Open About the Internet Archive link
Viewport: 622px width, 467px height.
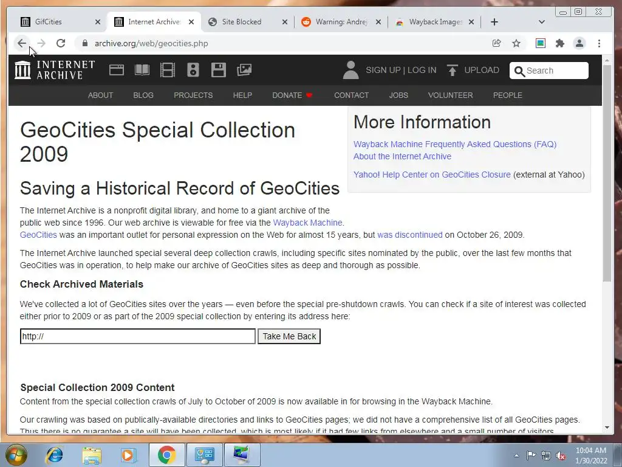click(x=402, y=156)
